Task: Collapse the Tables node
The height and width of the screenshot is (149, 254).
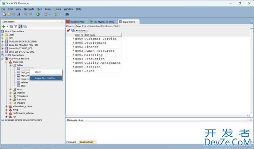Action: coord(10,65)
